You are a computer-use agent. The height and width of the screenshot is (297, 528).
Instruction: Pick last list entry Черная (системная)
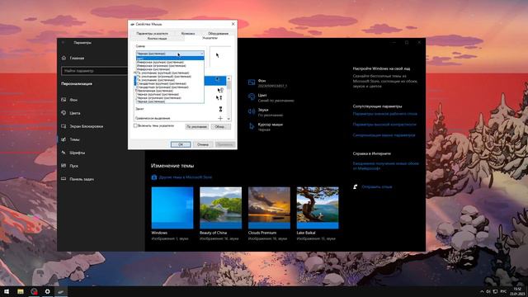coord(170,101)
